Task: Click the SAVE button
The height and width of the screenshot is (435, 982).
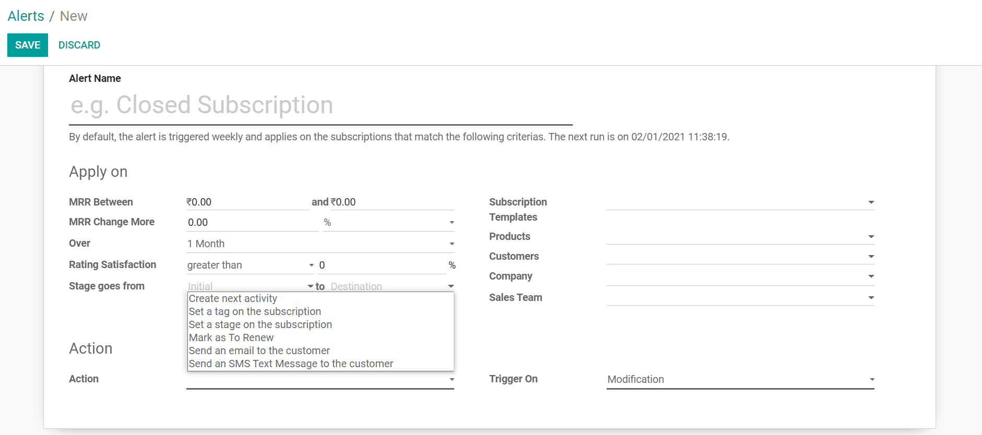Action: (x=28, y=45)
